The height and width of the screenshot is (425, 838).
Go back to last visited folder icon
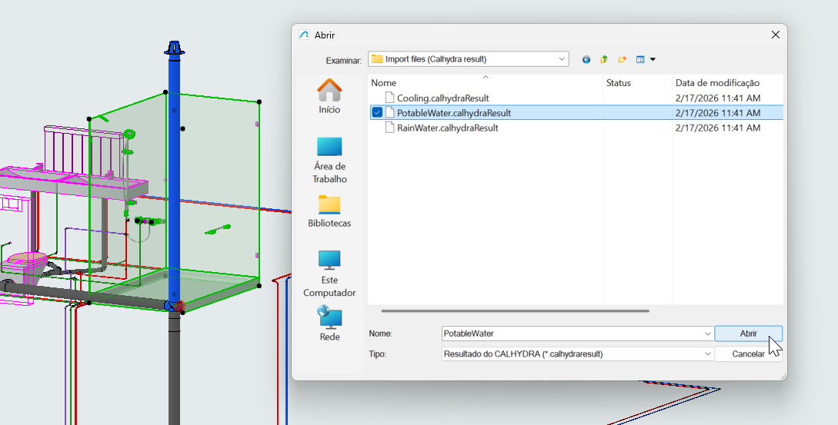tap(586, 60)
